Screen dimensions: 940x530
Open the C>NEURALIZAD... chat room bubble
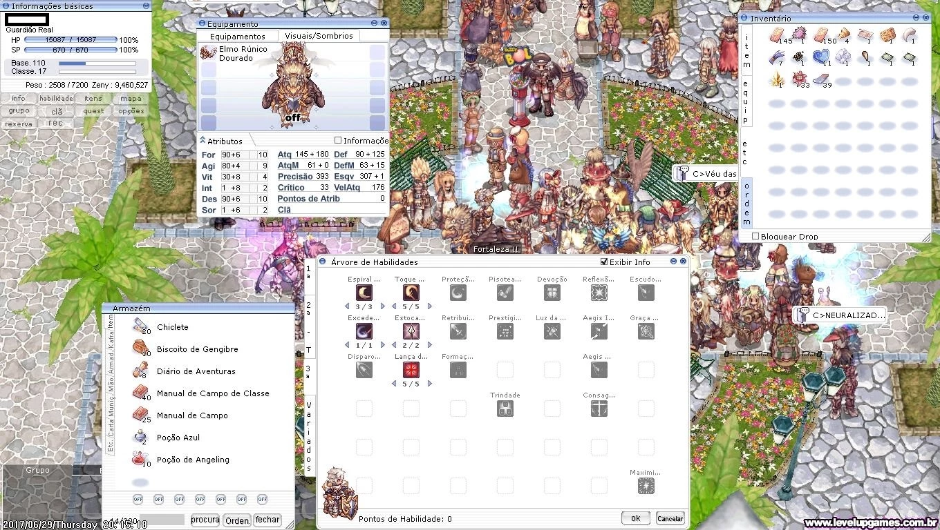[839, 315]
